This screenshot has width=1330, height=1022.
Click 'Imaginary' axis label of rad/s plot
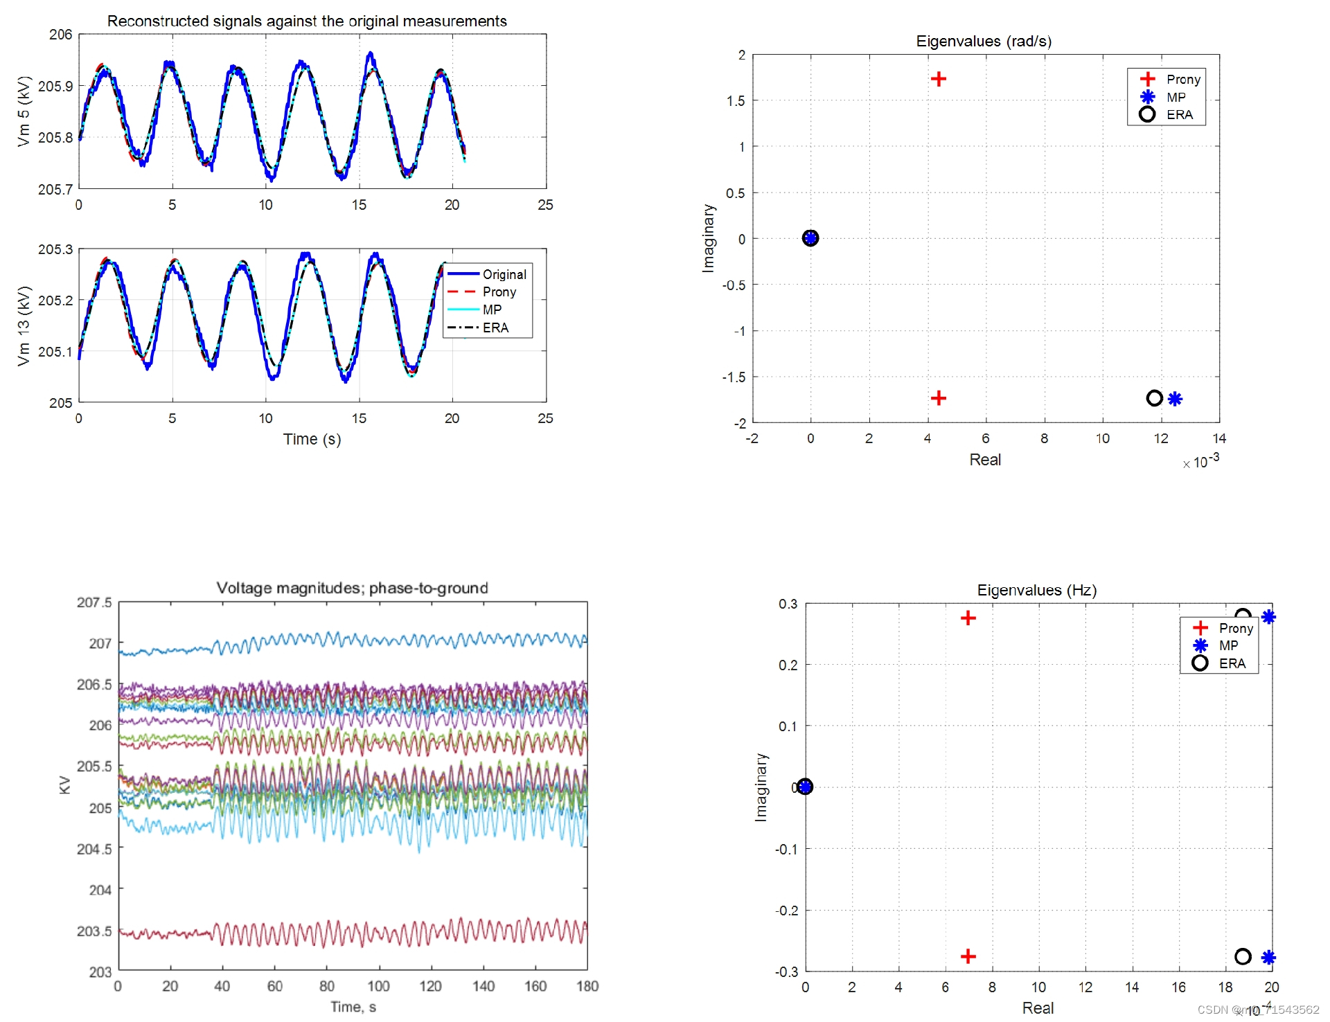708,238
